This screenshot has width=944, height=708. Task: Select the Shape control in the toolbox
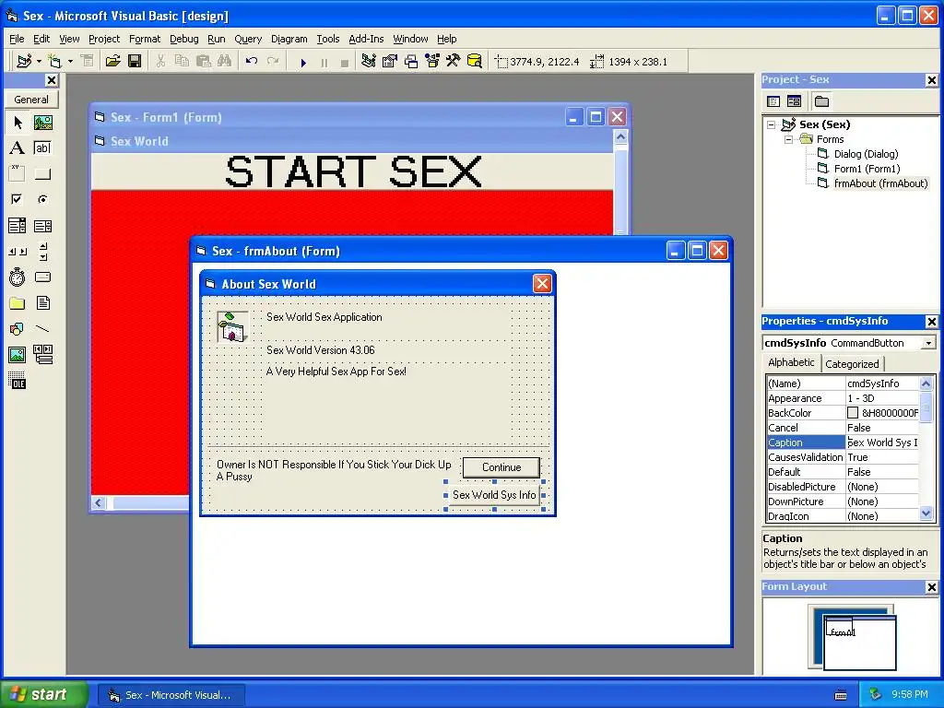[x=18, y=329]
